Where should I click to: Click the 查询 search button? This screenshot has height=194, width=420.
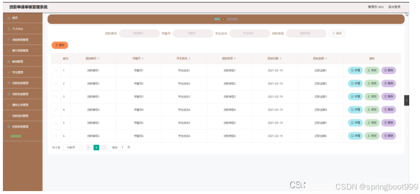coord(337,33)
